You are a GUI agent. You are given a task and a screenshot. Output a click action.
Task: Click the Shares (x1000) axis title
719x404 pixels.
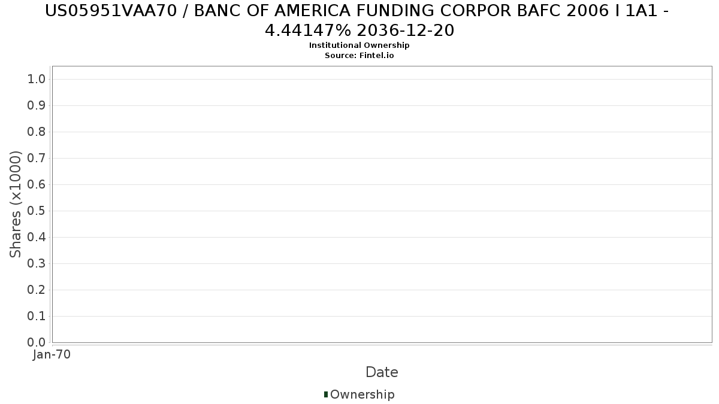pos(16,204)
